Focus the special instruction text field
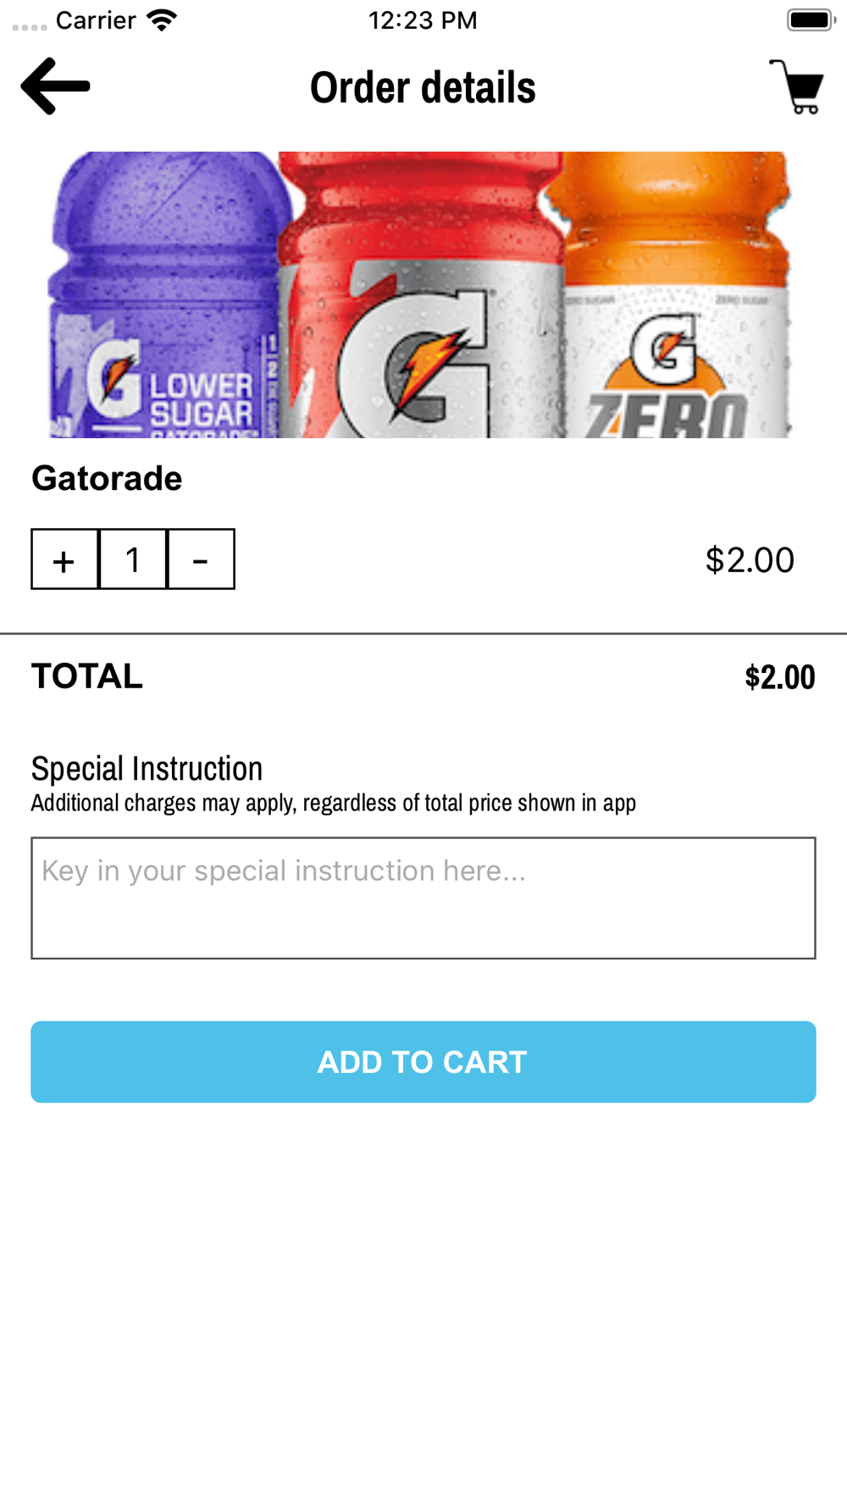The image size is (847, 1507). (423, 898)
